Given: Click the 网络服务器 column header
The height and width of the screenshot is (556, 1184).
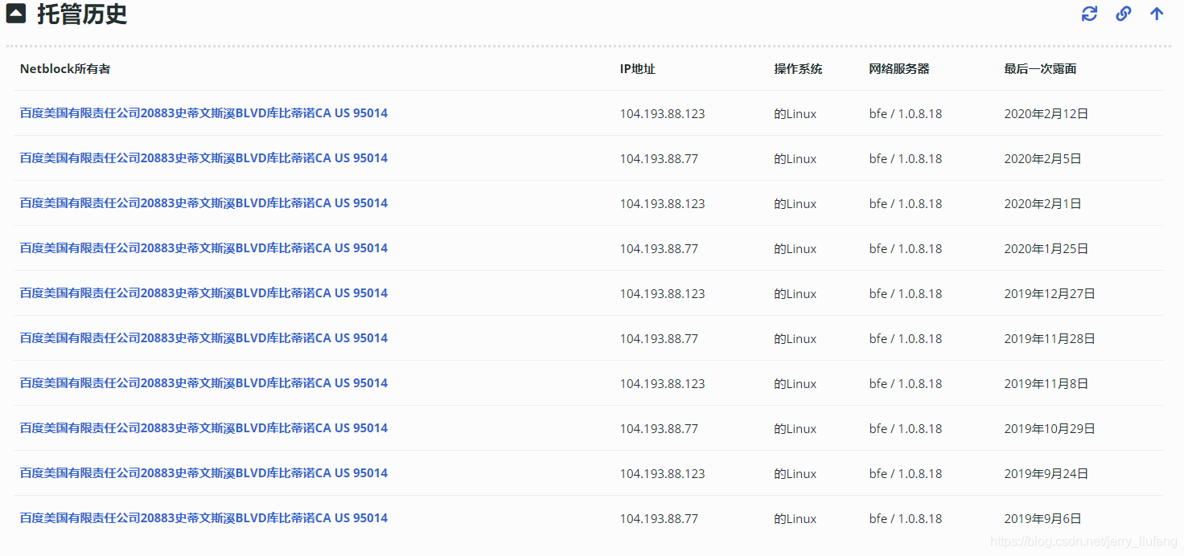Looking at the screenshot, I should click(899, 69).
